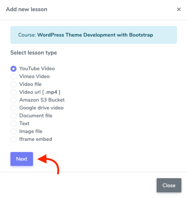Choose the Google drive video option
Viewport: 187px width, 198px height.
click(x=13, y=108)
